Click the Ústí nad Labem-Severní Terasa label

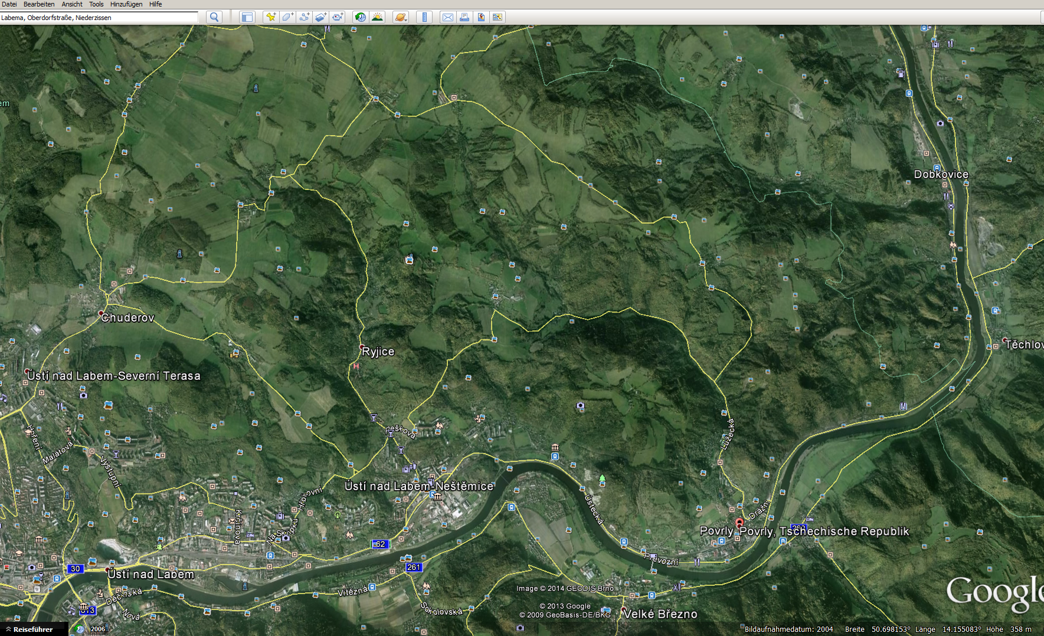tap(114, 376)
